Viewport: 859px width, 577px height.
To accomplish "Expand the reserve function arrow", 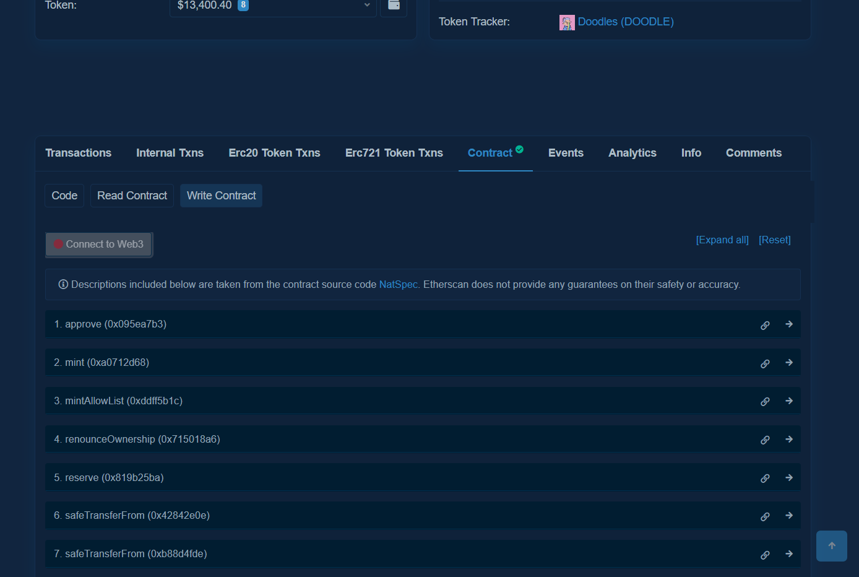I will point(789,477).
